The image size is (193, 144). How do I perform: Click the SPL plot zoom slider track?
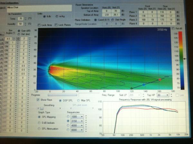(x=82, y=108)
